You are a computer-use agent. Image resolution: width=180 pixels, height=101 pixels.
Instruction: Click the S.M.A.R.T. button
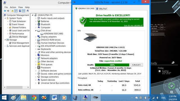tap(137, 65)
